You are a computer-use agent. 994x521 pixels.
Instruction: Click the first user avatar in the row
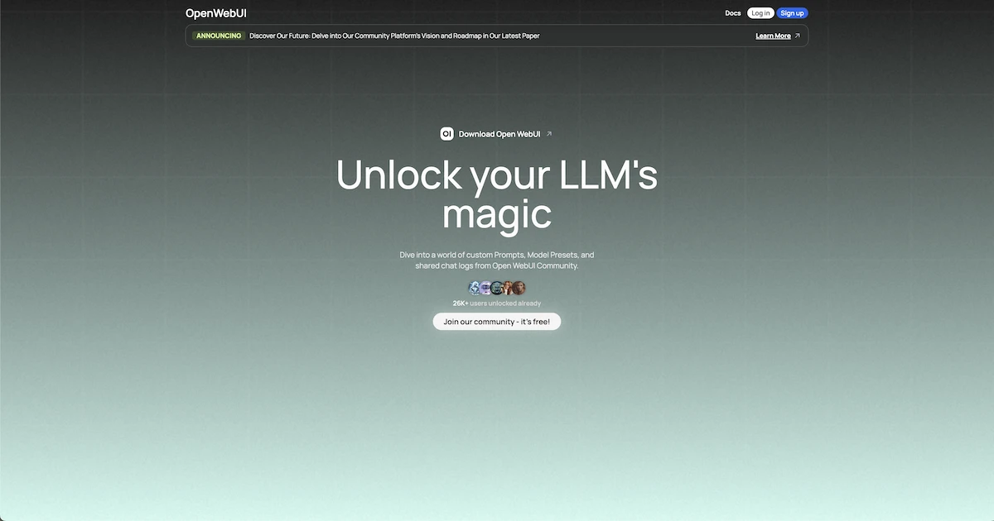475,288
